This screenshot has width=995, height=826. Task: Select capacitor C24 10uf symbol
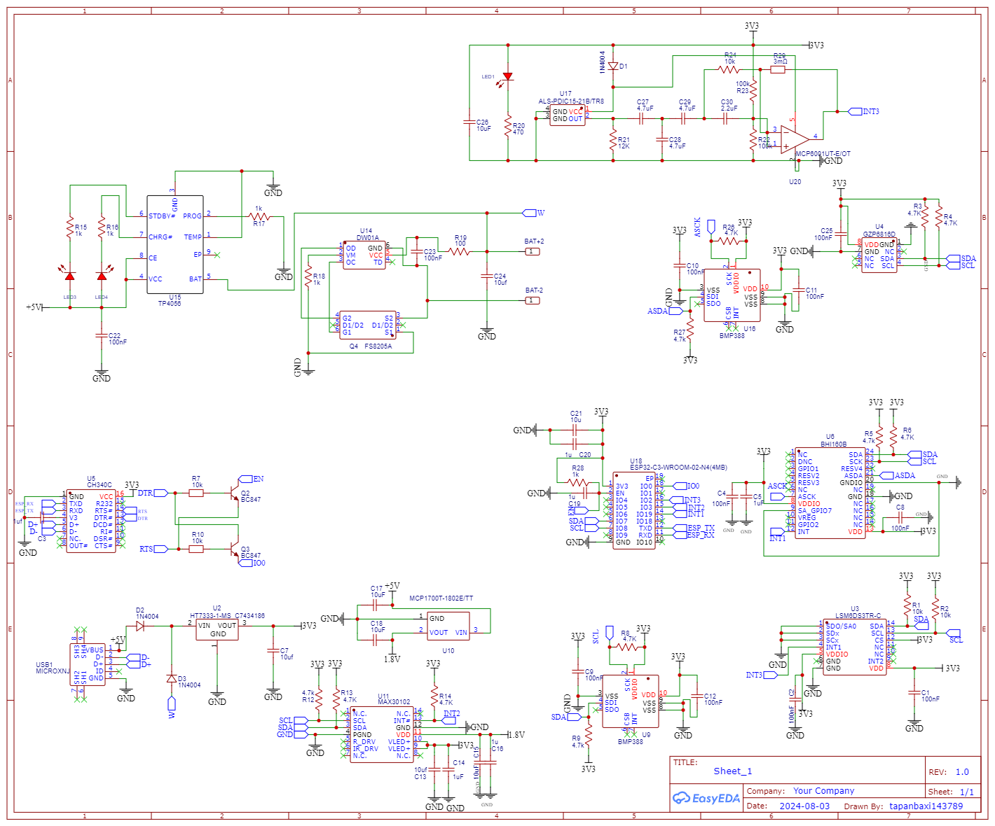(487, 276)
